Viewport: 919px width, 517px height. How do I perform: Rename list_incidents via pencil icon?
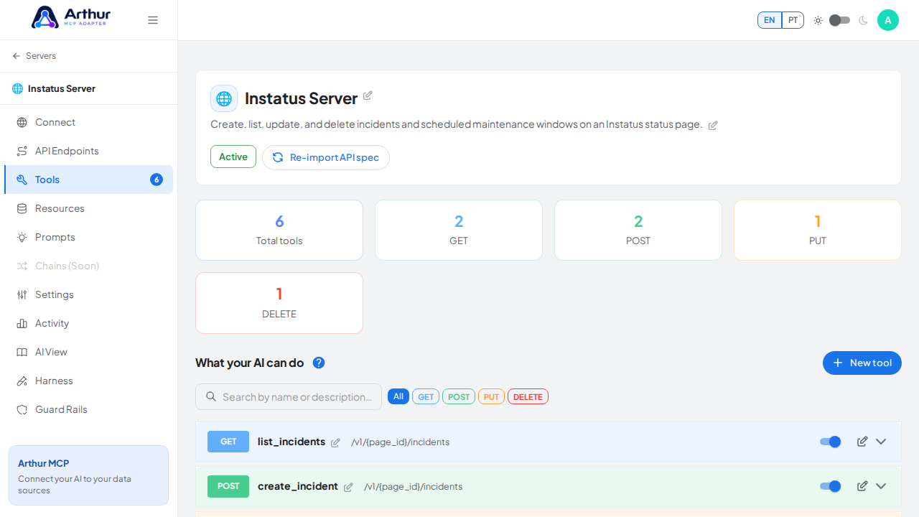pyautogui.click(x=335, y=442)
